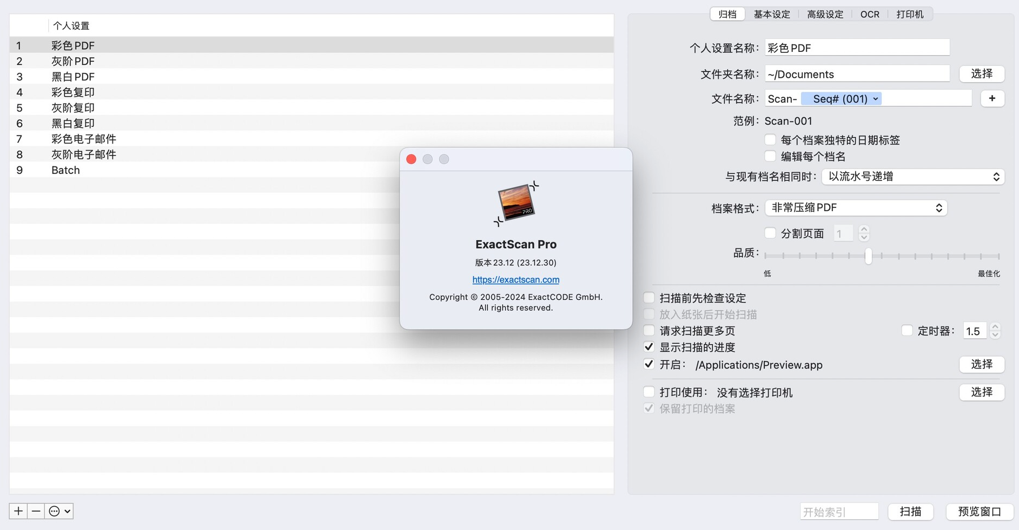Adjust the 品质 quality slider handle
Image resolution: width=1019 pixels, height=530 pixels.
[868, 256]
